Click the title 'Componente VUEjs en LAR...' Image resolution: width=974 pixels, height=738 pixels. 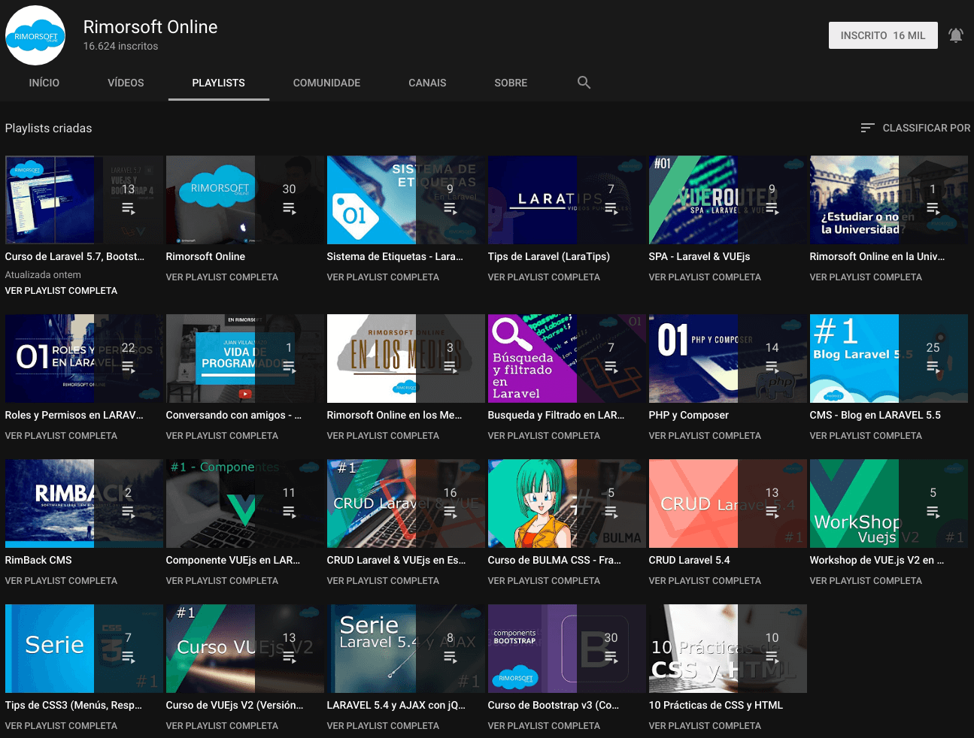tap(232, 560)
